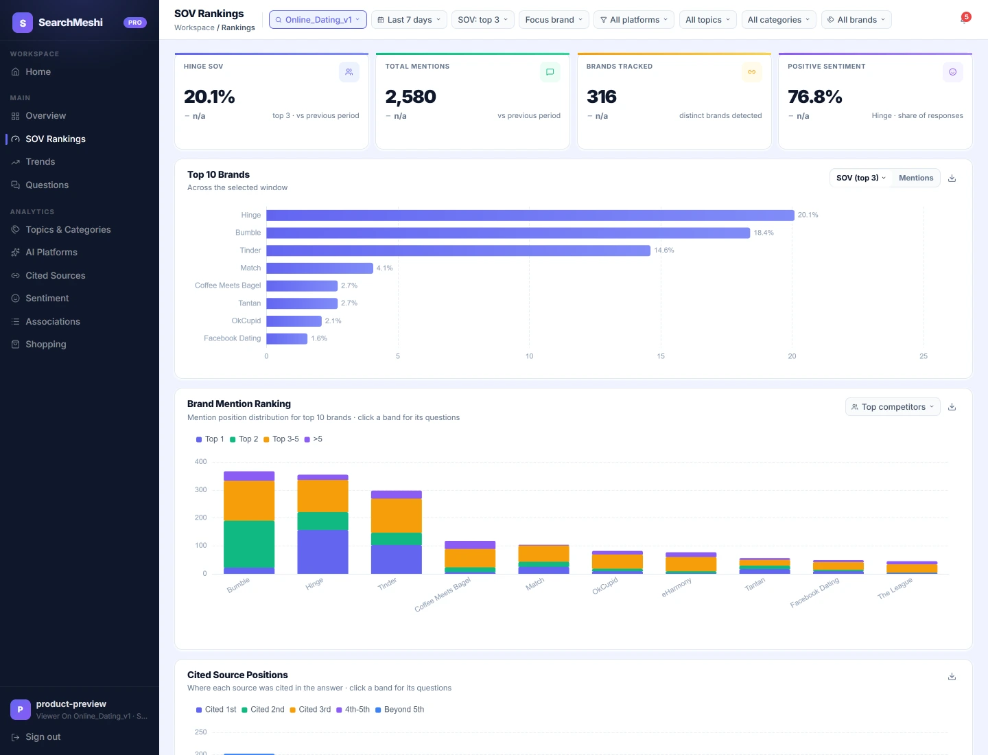
Task: Expand the Focus brand dropdown
Action: click(x=554, y=20)
